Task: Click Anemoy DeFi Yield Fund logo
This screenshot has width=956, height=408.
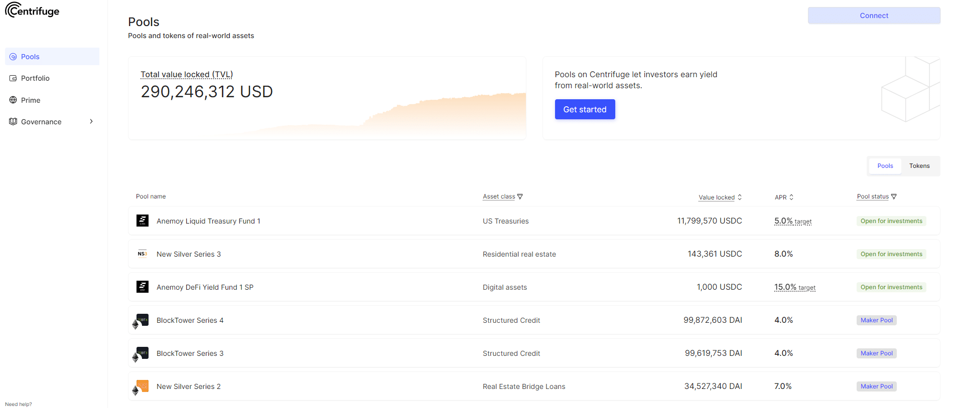Action: point(143,287)
